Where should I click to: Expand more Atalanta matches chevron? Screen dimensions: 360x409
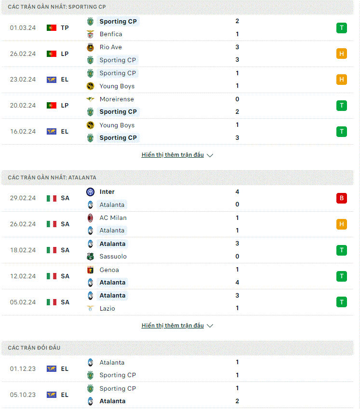pyautogui.click(x=210, y=326)
